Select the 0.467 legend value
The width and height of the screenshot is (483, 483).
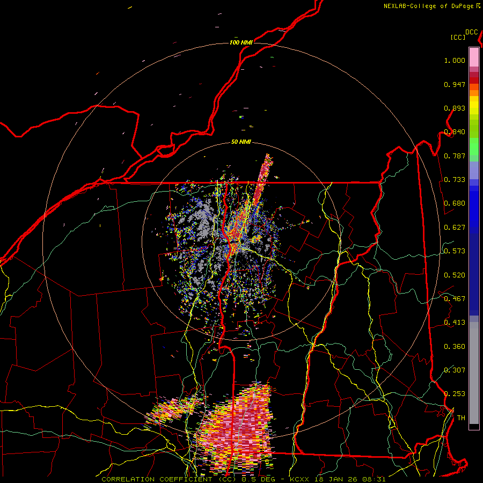455,299
